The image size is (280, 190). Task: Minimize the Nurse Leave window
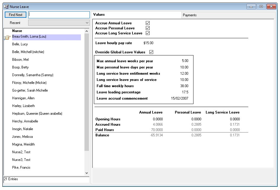(x=251, y=7)
